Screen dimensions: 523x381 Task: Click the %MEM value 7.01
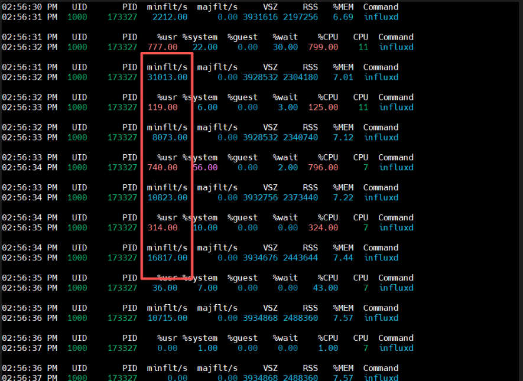343,77
